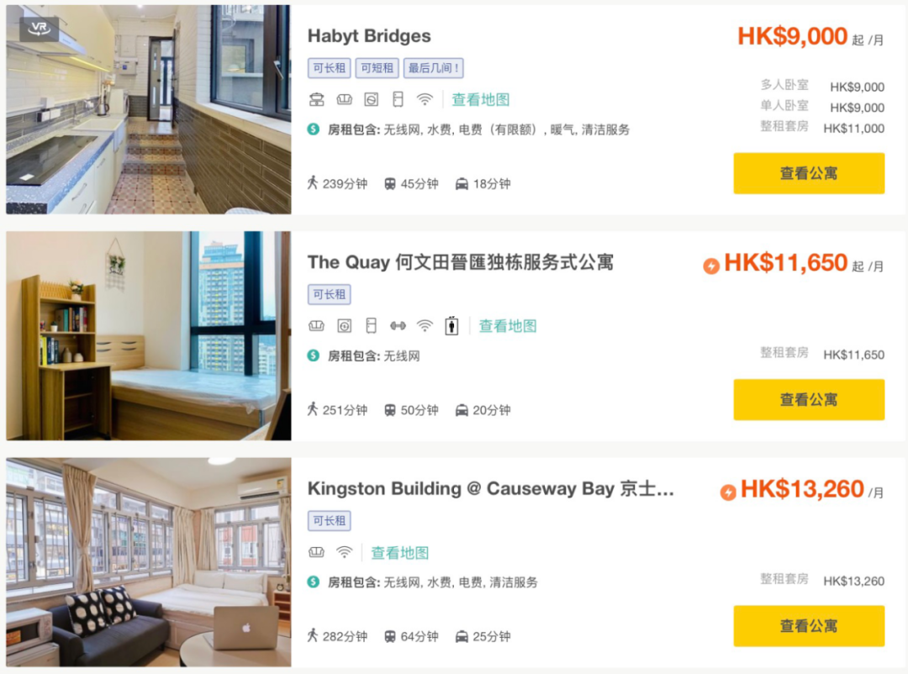Open VR tour icon on Habyt Bridges photo

click(x=40, y=29)
